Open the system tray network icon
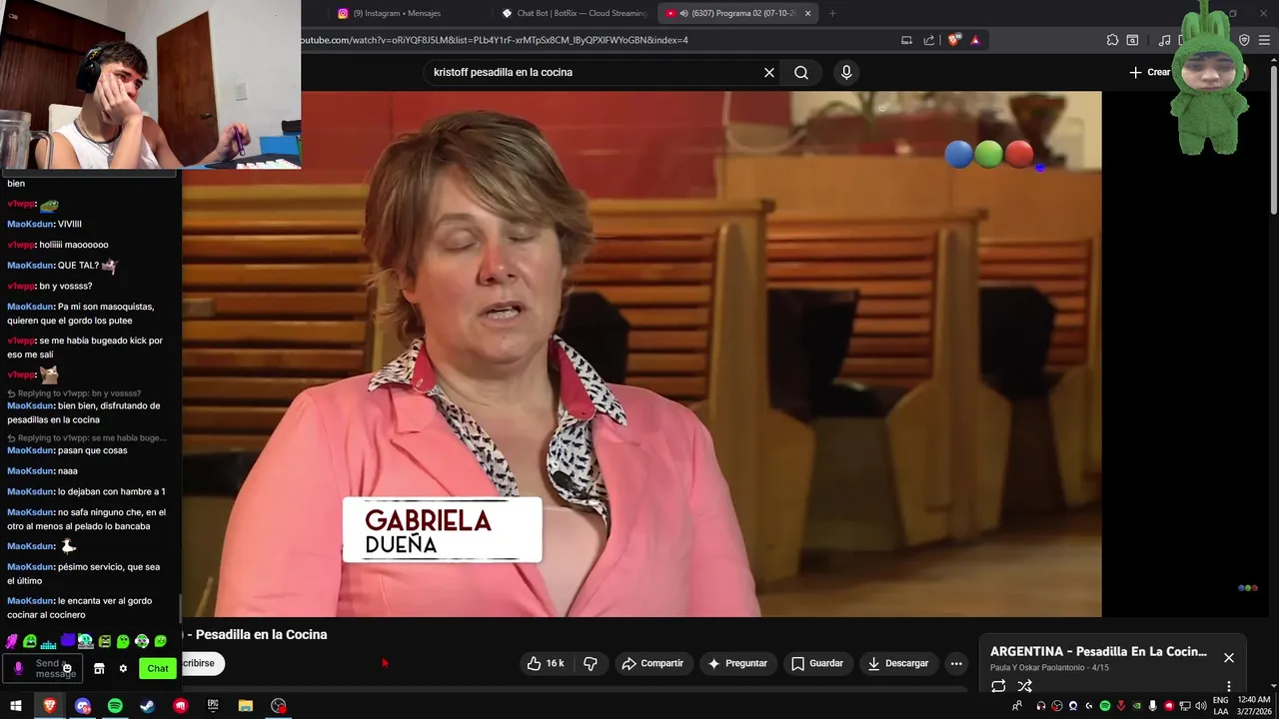The height and width of the screenshot is (719, 1279). (x=1185, y=706)
